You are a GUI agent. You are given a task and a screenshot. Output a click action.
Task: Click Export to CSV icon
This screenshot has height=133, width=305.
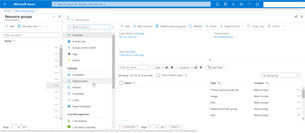coord(221,26)
